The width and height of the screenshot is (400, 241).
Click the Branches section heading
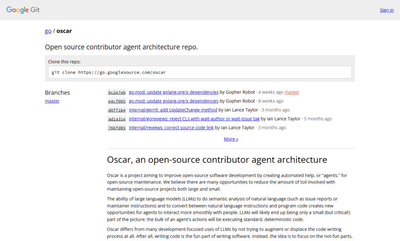click(x=57, y=92)
